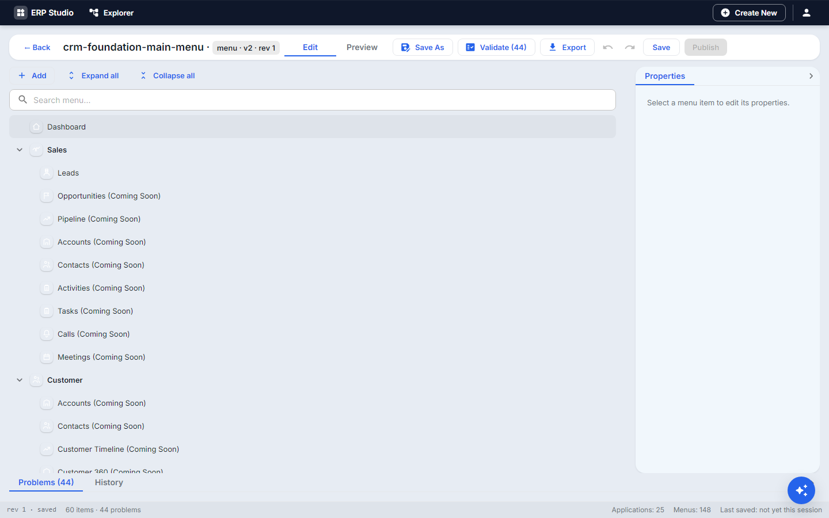This screenshot has height=518, width=829.
Task: Click the Customer group icon
Action: pos(36,380)
